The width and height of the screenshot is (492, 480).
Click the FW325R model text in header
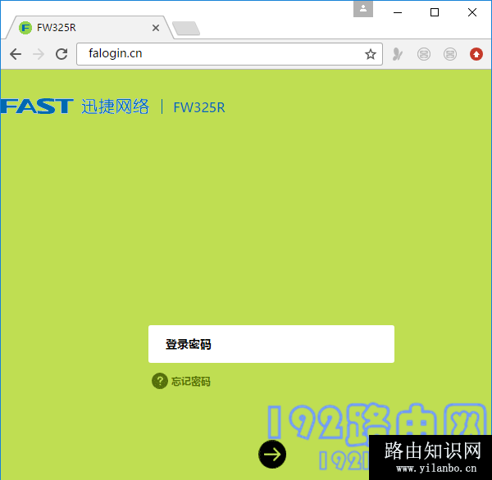pyautogui.click(x=199, y=107)
